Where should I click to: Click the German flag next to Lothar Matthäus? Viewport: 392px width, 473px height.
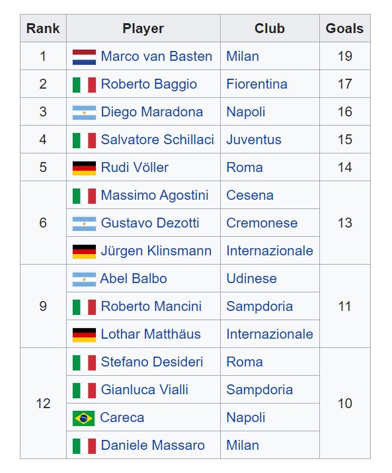click(x=84, y=335)
